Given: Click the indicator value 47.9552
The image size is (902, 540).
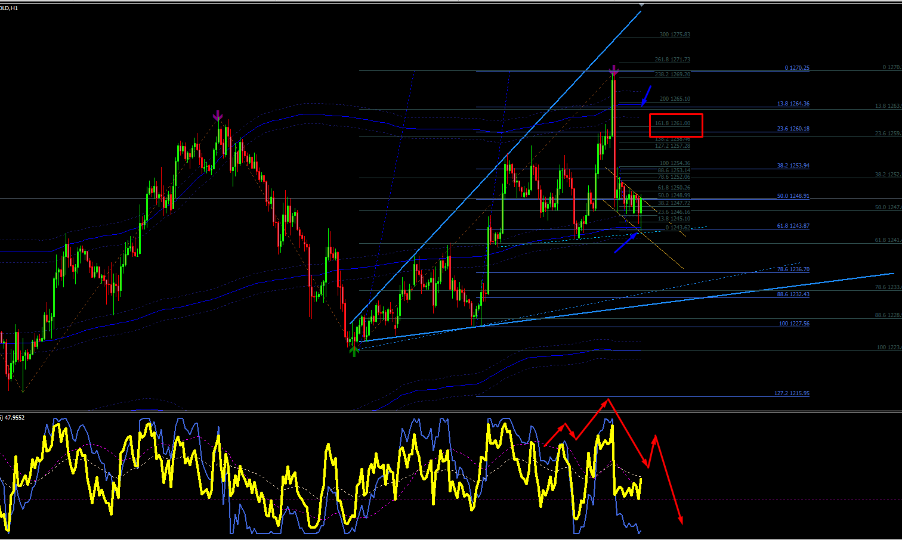Looking at the screenshot, I should tap(14, 417).
